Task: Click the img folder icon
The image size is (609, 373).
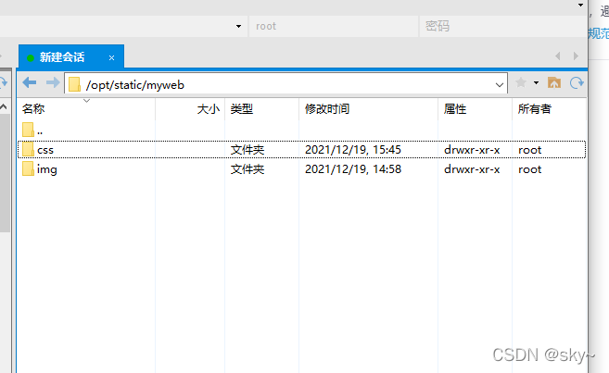Action: (x=28, y=168)
